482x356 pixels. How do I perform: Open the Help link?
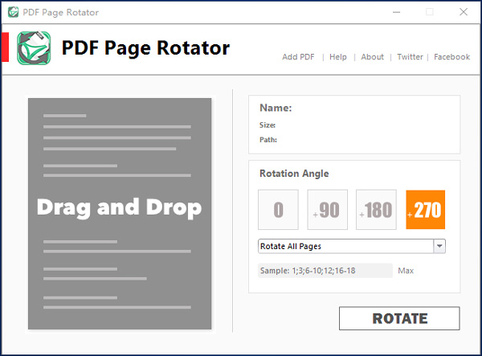(x=338, y=57)
